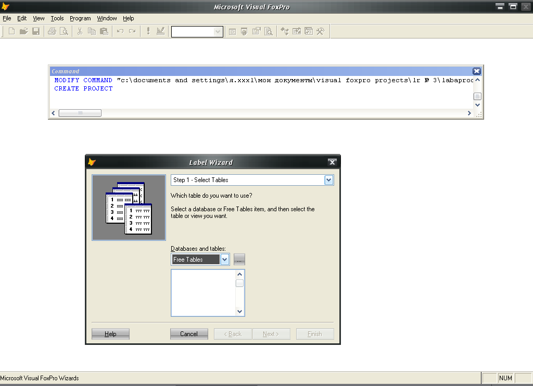Image resolution: width=533 pixels, height=386 pixels.
Task: Click the Command window horizontal scrollbar thumb
Action: click(80, 113)
